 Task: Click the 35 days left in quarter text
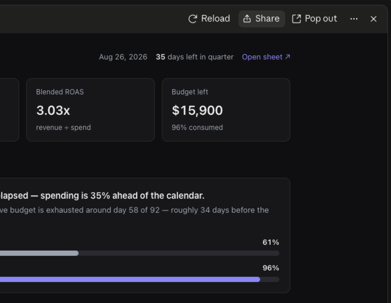(195, 57)
